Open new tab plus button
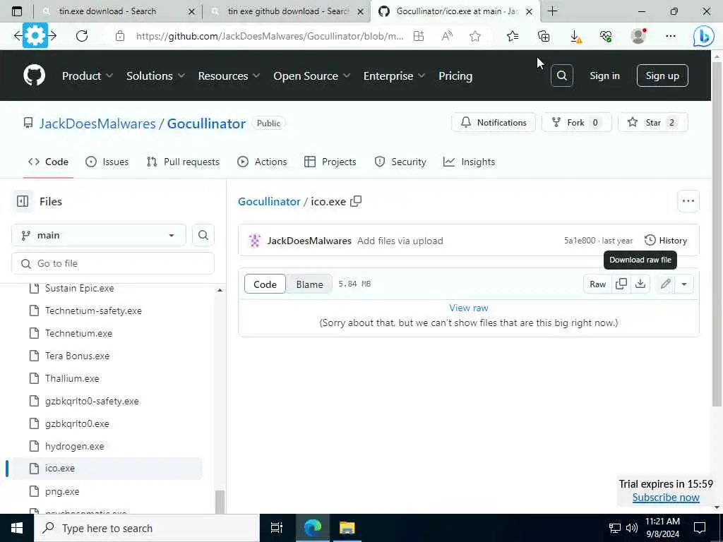The width and height of the screenshot is (723, 542). tap(552, 11)
